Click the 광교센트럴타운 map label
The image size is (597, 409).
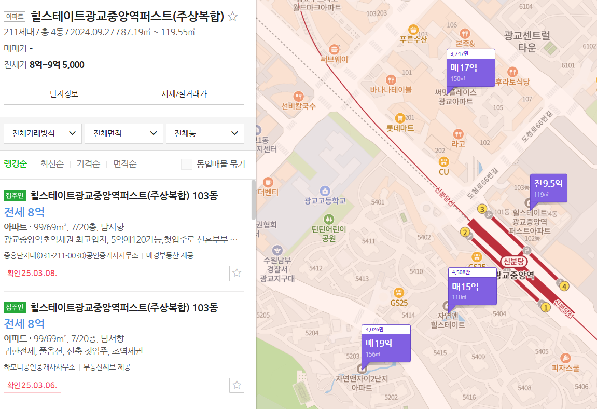527,42
